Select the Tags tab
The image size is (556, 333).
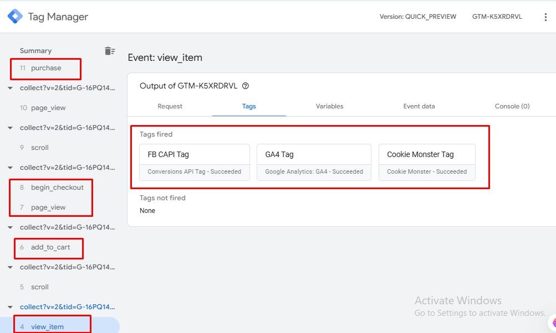coord(249,106)
